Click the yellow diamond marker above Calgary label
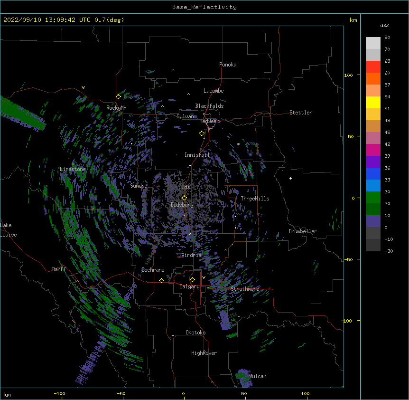 [192, 280]
